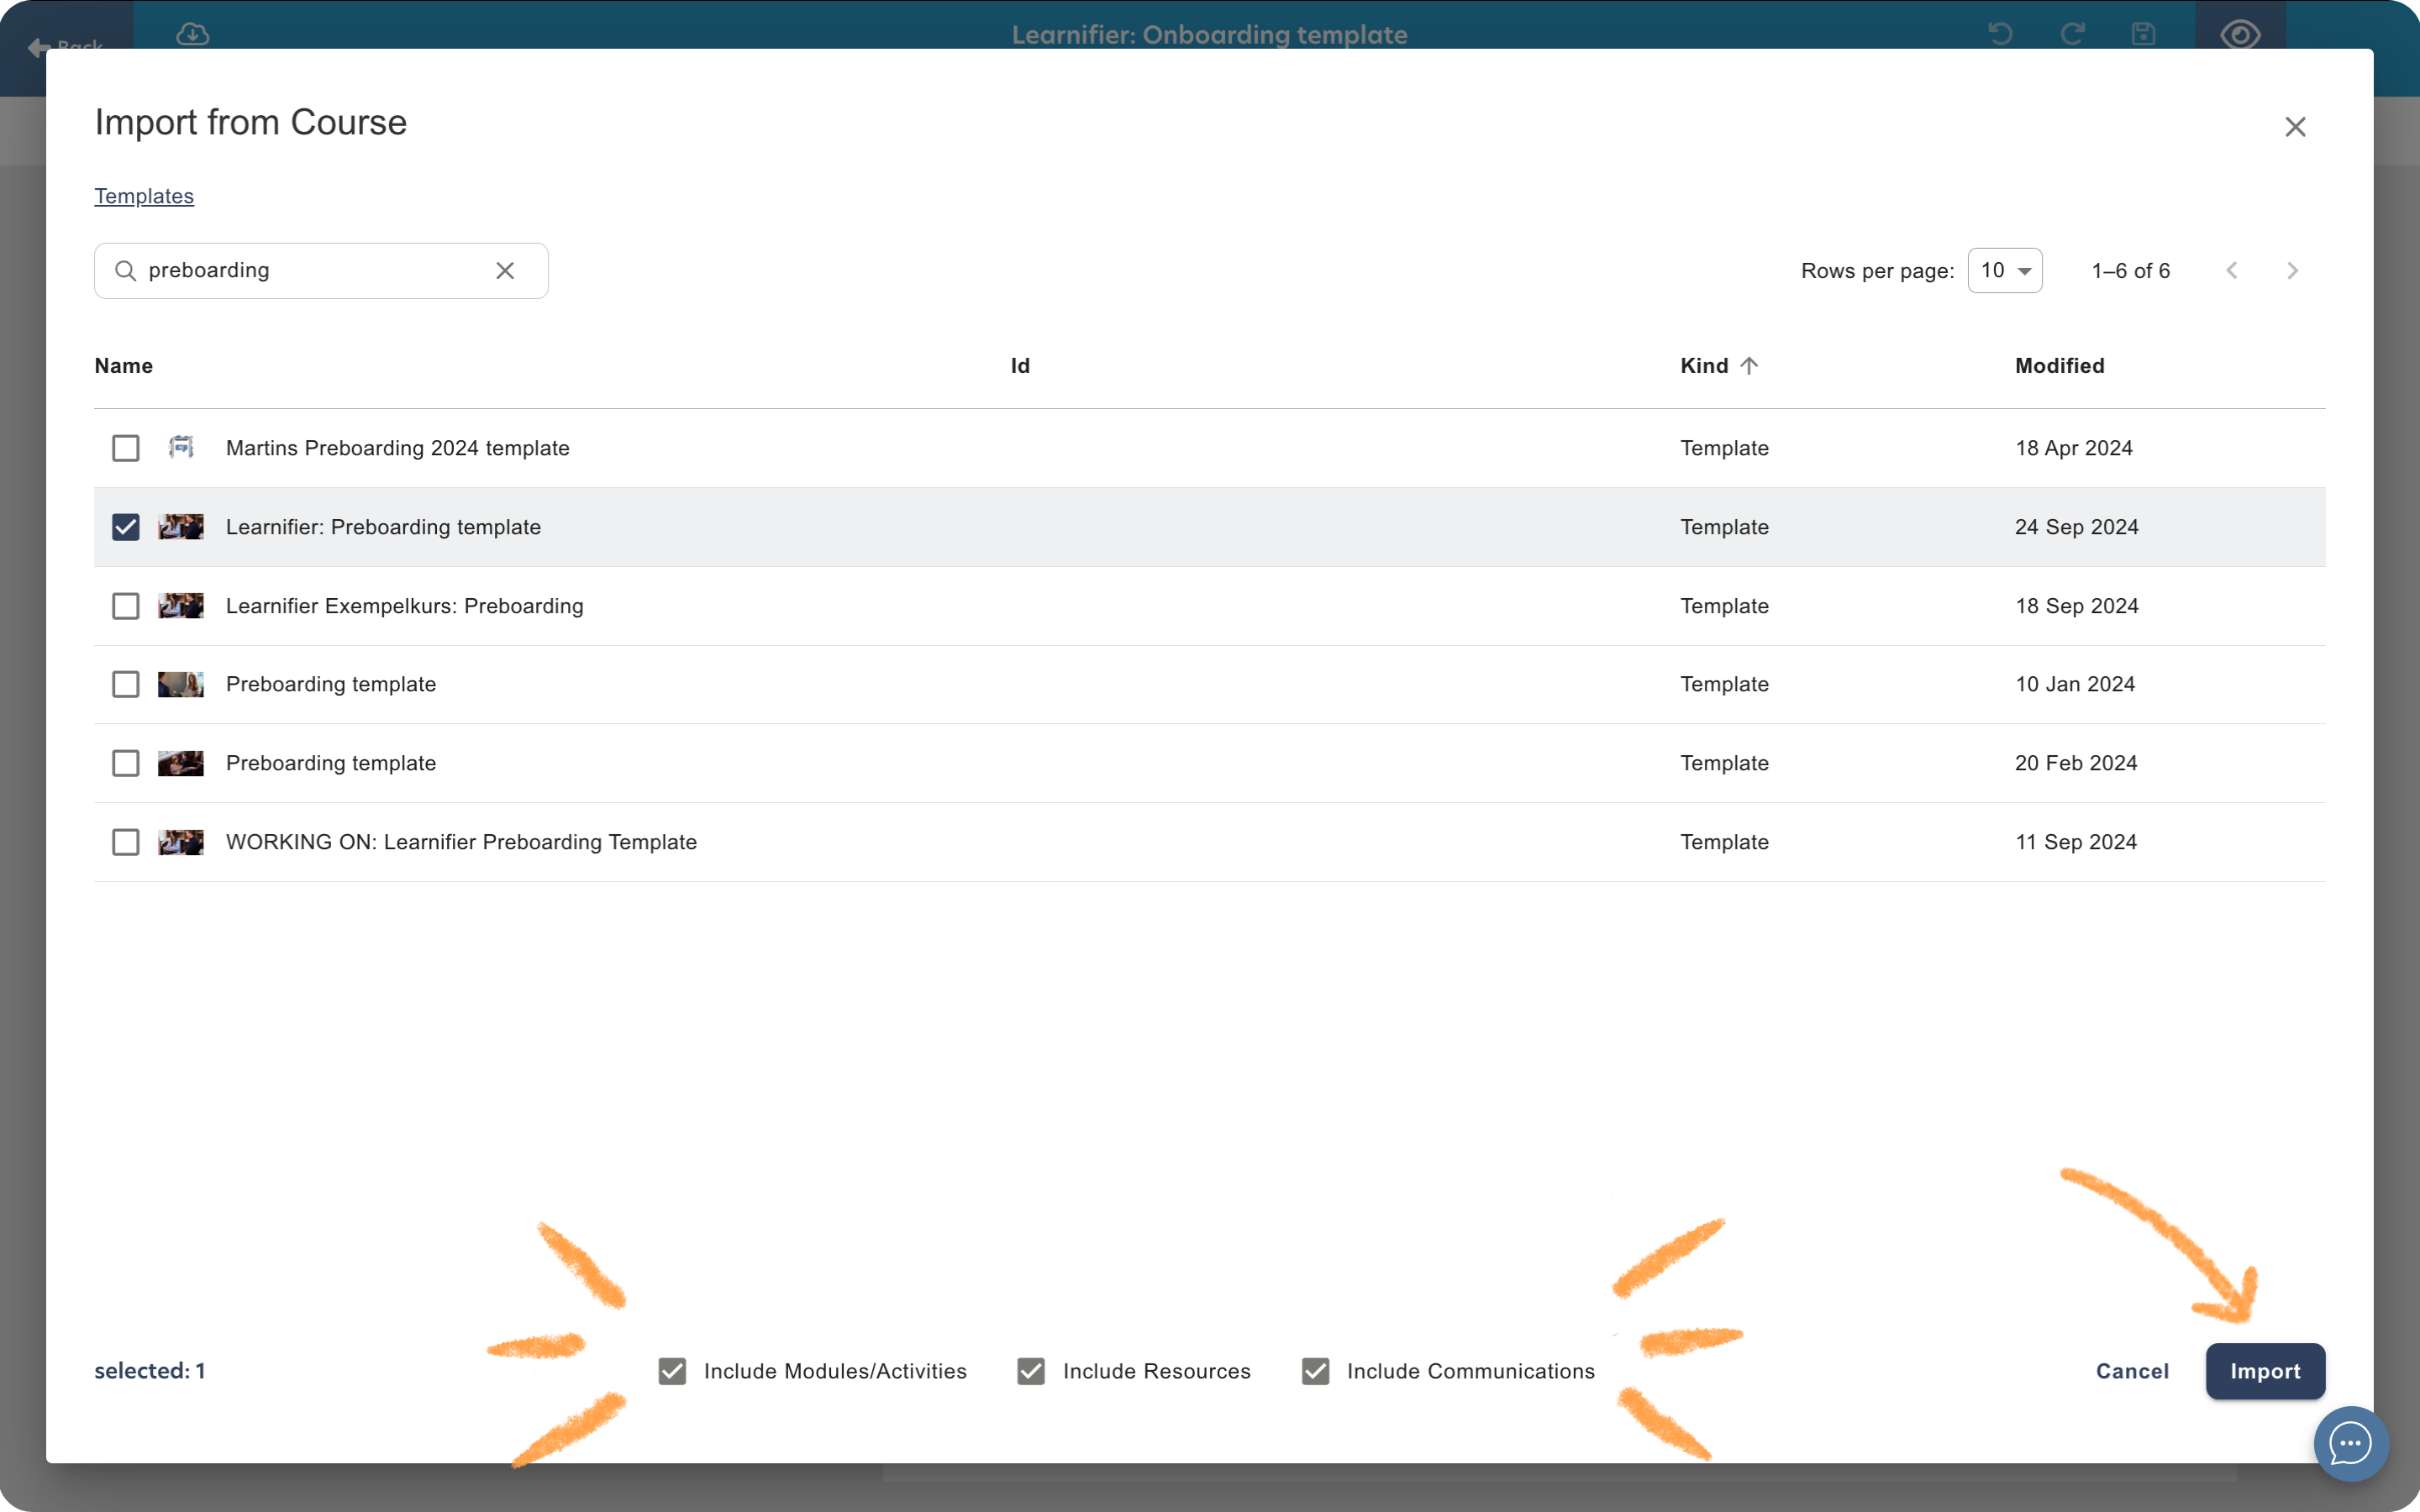Open Rows per page dropdown
Screen dimensions: 2420x1512
click(2005, 271)
